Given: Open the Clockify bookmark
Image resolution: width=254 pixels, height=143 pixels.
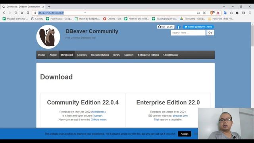Looking at the screenshot, I should tap(37, 19).
